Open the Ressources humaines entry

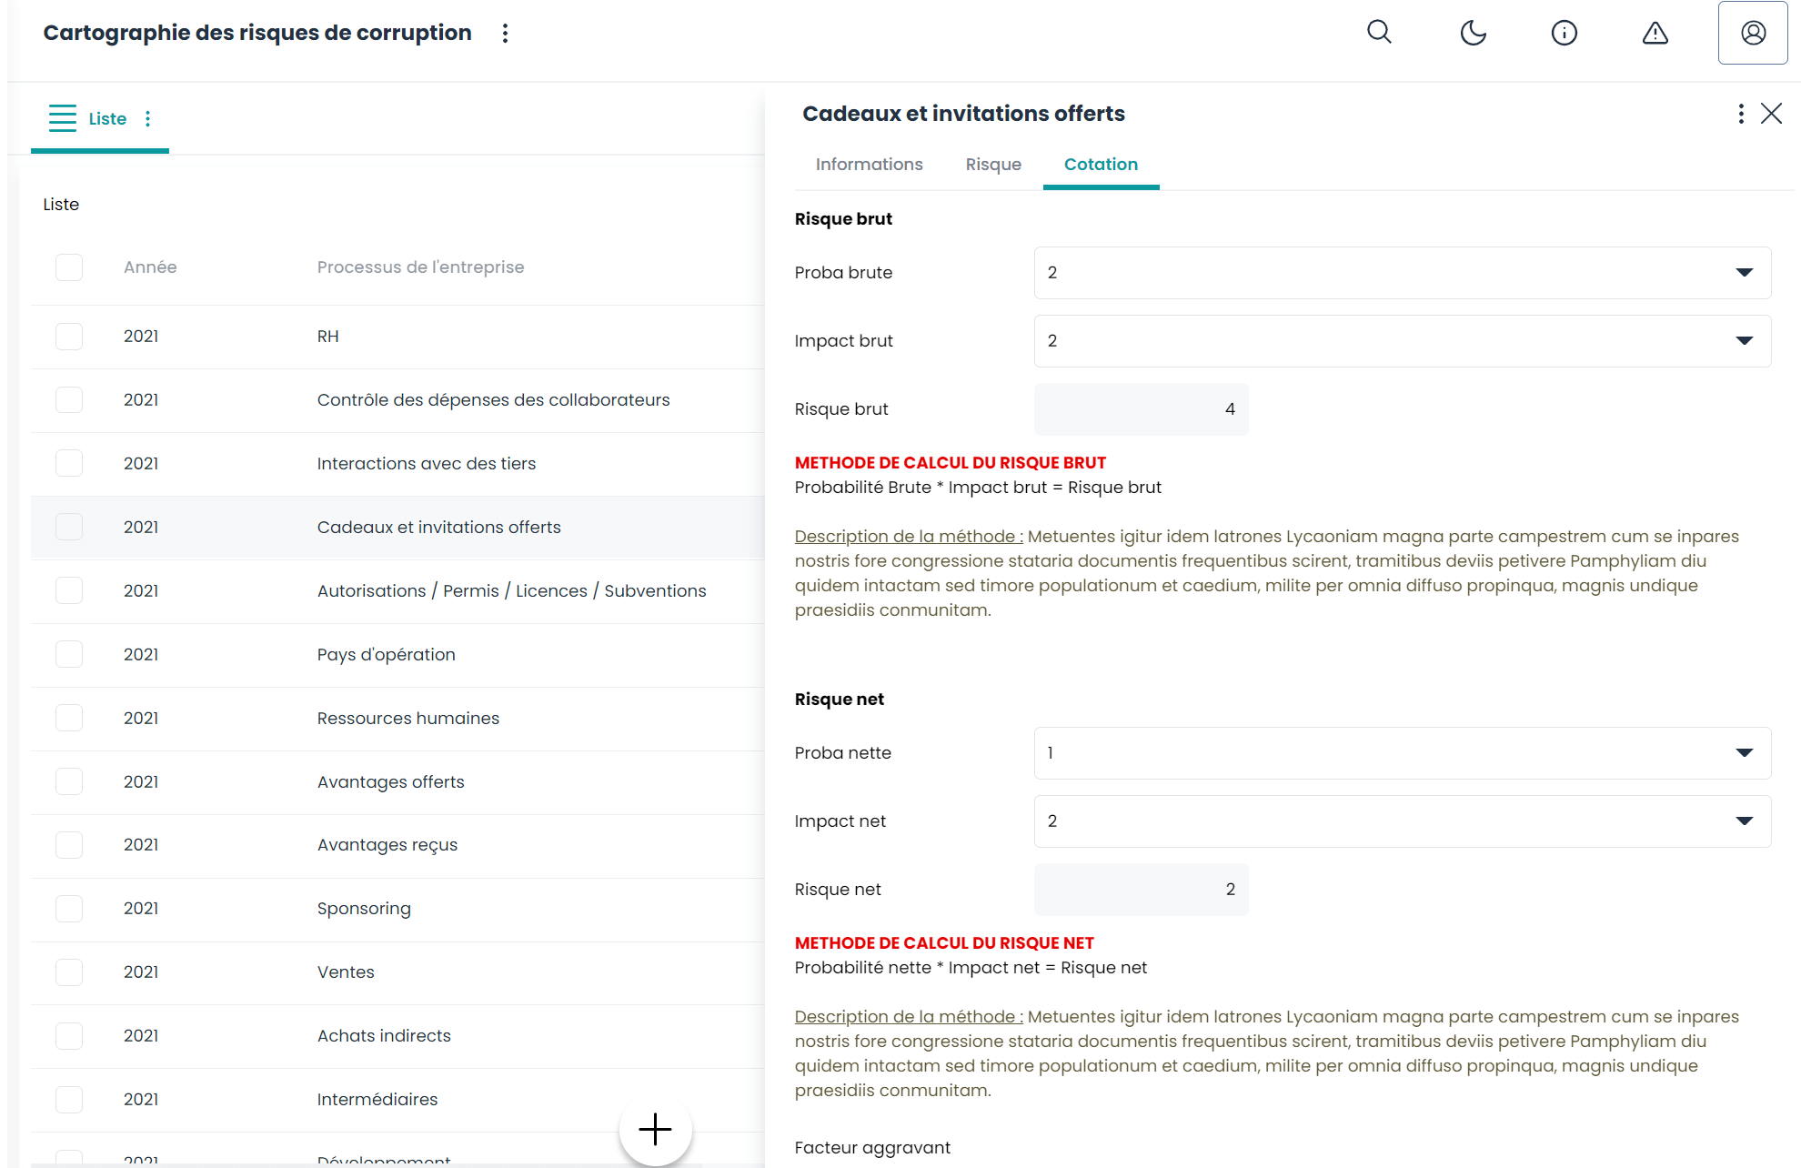coord(407,719)
